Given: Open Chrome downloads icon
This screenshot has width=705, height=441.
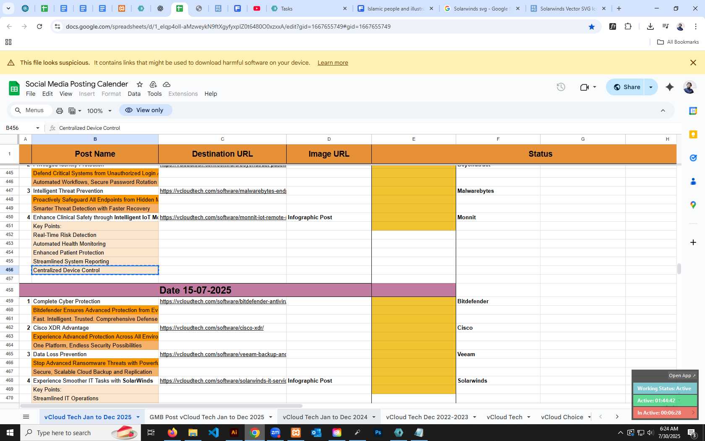Looking at the screenshot, I should point(650,26).
